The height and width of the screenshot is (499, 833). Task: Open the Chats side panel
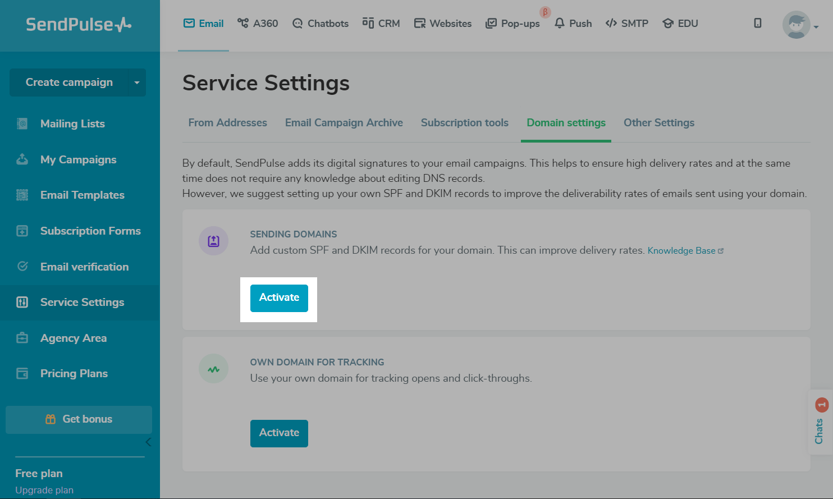click(820, 422)
